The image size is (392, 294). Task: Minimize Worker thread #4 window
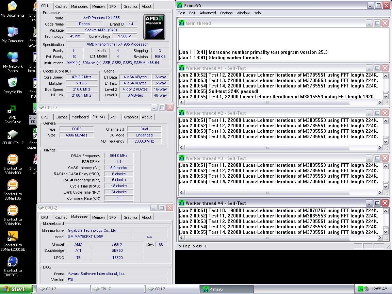(369, 203)
